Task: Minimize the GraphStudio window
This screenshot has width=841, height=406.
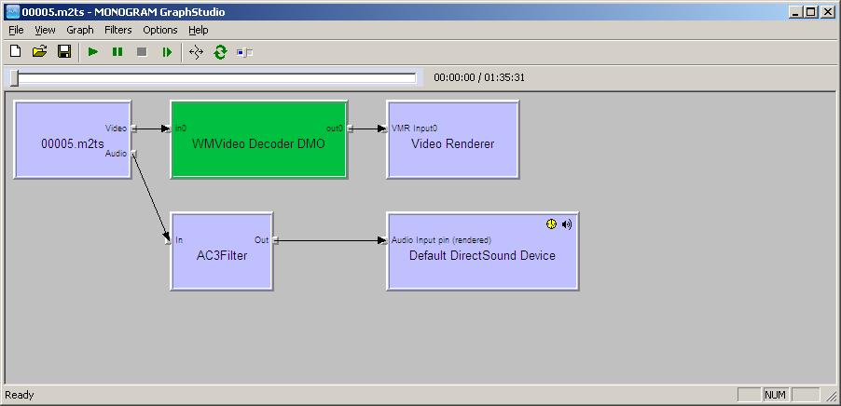Action: [x=797, y=12]
